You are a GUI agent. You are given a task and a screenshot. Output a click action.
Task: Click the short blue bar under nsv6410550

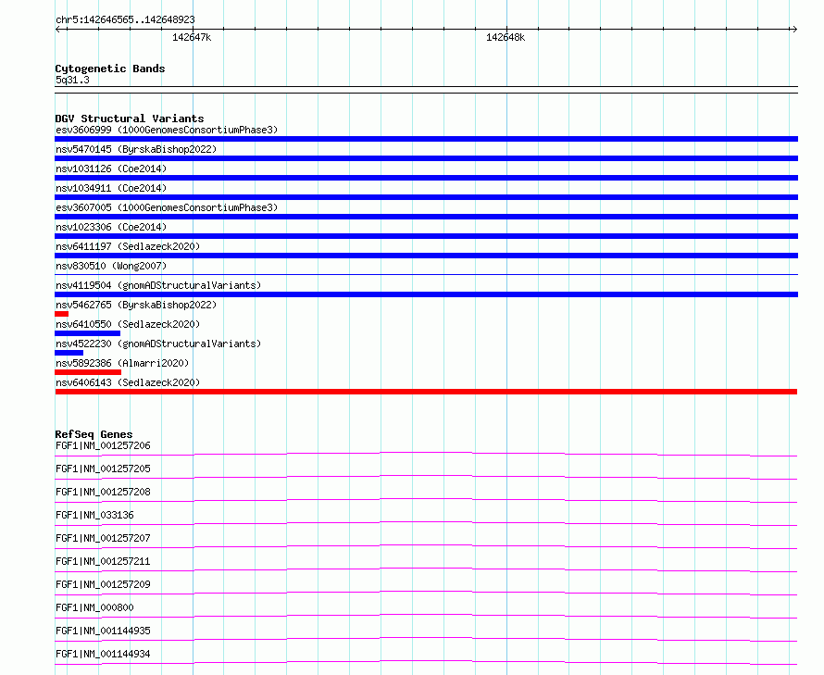(87, 333)
